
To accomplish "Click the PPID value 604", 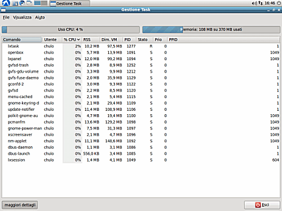I will pyautogui.click(x=276, y=160).
